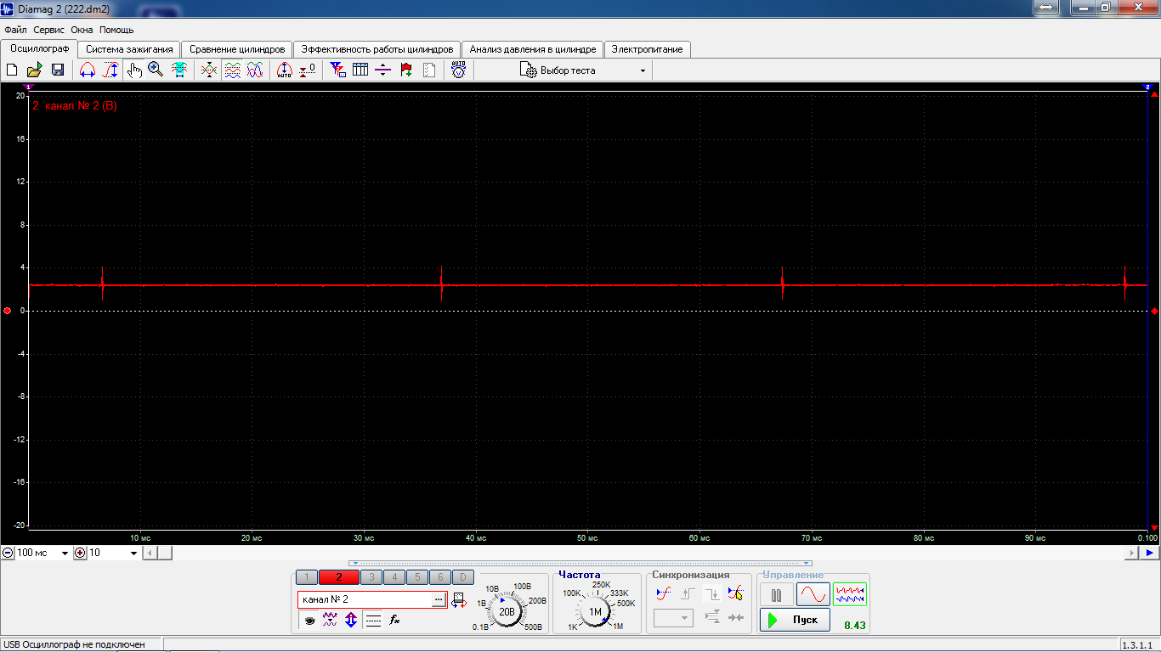Click the minus zoom-out button near 100 мс
Viewport: 1161px width, 652px height.
pos(8,553)
